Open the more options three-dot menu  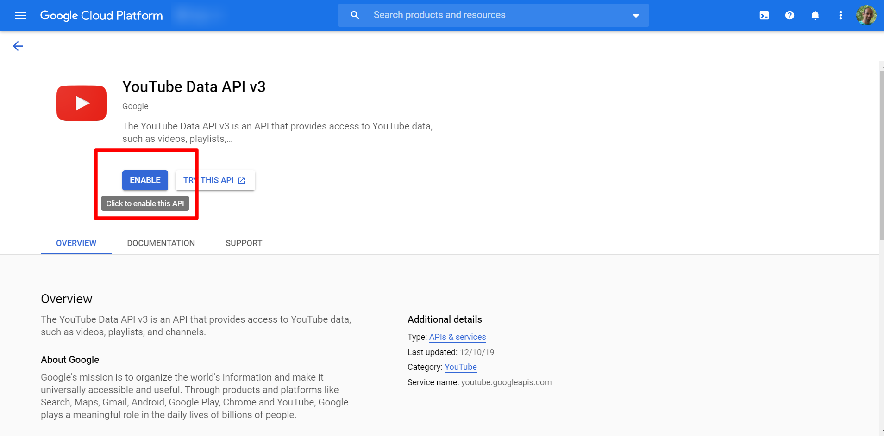[840, 15]
